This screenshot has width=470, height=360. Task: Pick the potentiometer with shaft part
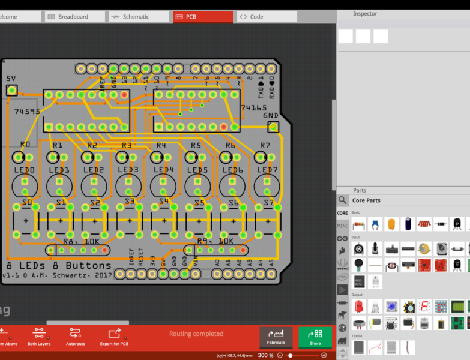tap(375, 248)
